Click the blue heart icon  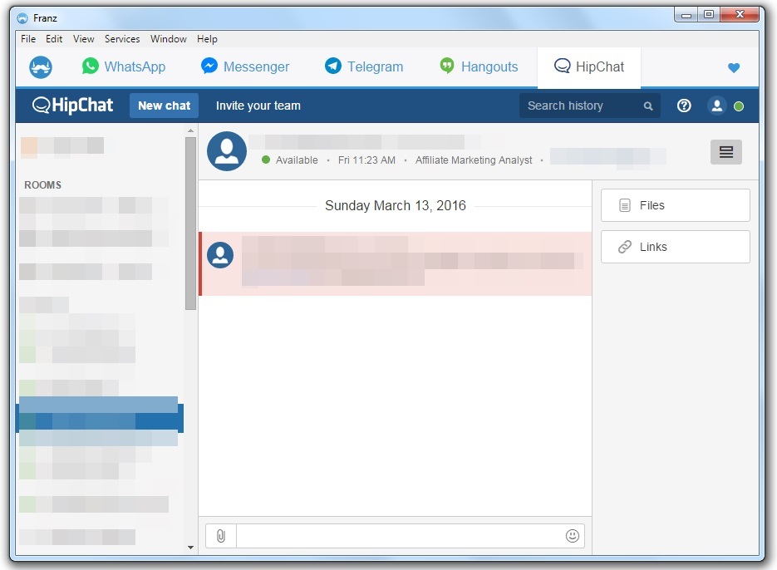click(x=734, y=68)
